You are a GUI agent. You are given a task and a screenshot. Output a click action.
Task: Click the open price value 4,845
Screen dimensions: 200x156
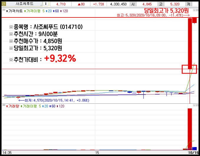147,4
